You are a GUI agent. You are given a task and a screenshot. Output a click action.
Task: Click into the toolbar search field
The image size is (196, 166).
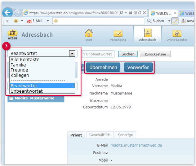click(x=98, y=21)
